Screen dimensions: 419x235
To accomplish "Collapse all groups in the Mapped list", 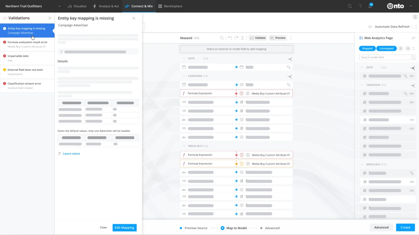I will click(x=243, y=38).
